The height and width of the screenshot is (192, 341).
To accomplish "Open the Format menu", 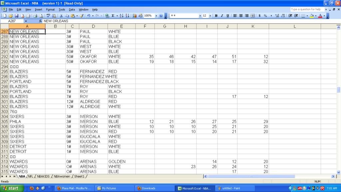I will click(50, 10).
